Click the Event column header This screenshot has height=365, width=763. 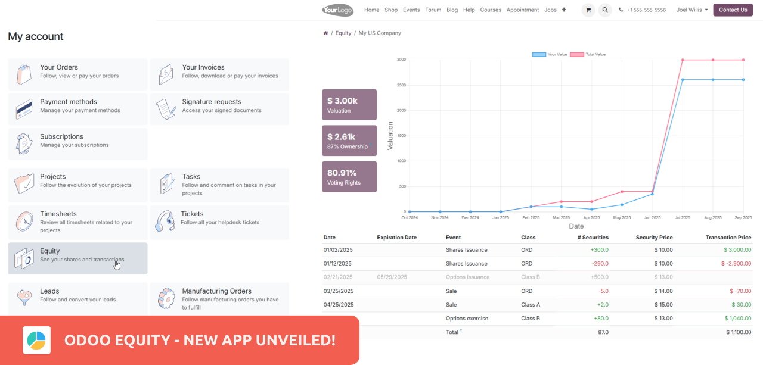pos(453,238)
